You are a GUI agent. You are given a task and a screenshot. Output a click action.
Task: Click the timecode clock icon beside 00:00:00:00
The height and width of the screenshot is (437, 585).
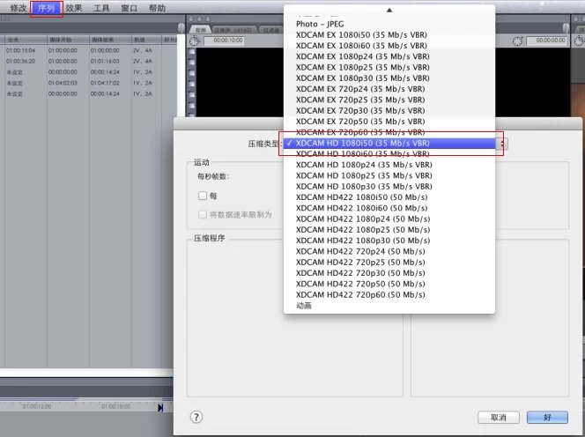tap(517, 41)
